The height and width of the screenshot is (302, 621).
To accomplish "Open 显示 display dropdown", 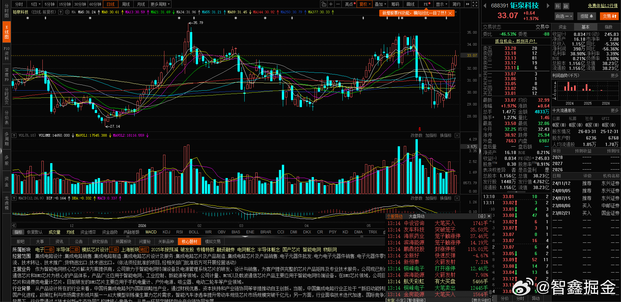I will tap(441, 4).
